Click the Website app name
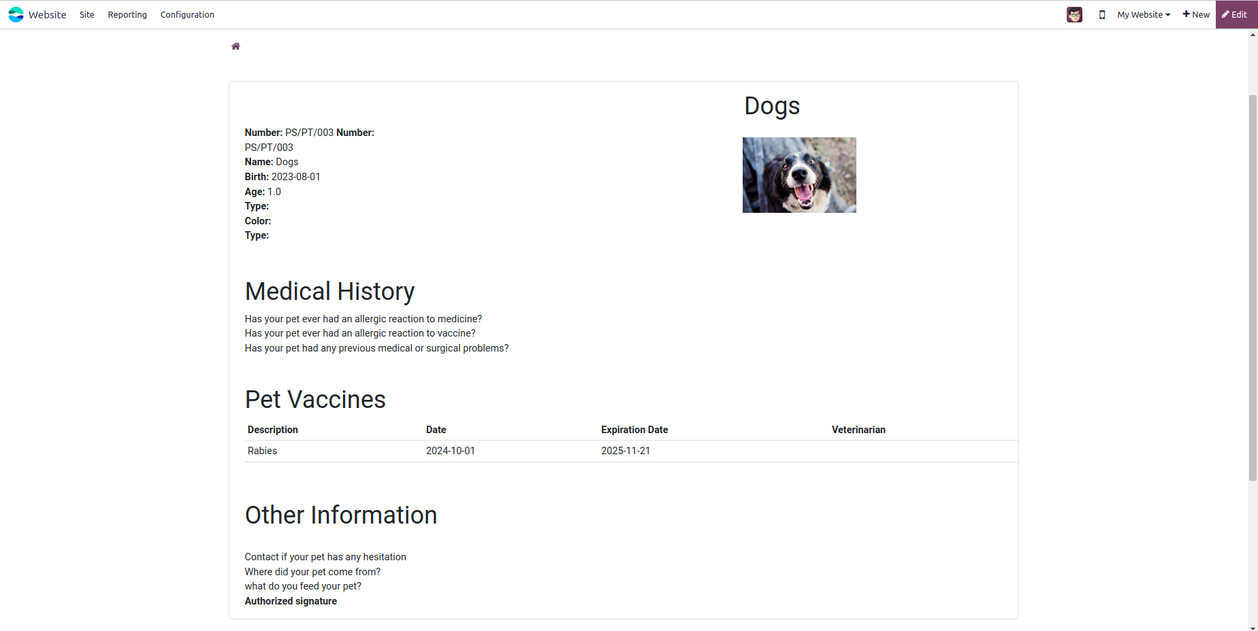Image resolution: width=1258 pixels, height=631 pixels. coord(48,14)
